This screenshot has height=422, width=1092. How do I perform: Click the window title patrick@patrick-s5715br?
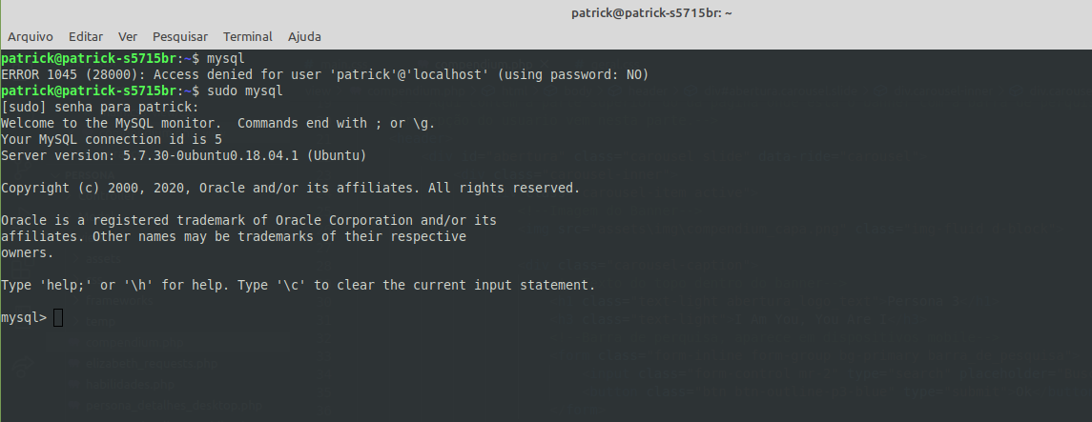651,12
